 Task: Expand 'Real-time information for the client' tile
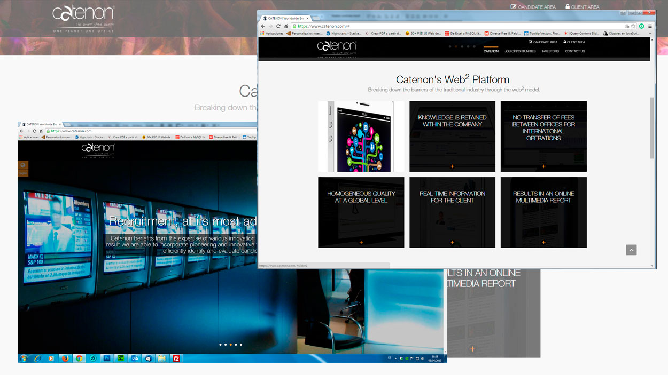point(452,242)
